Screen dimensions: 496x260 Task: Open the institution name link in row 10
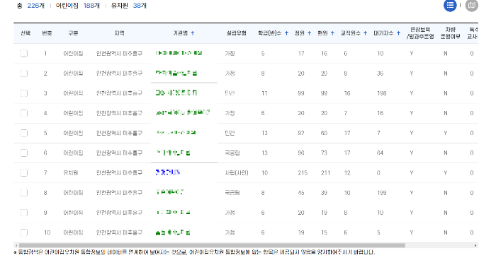pyautogui.click(x=173, y=232)
